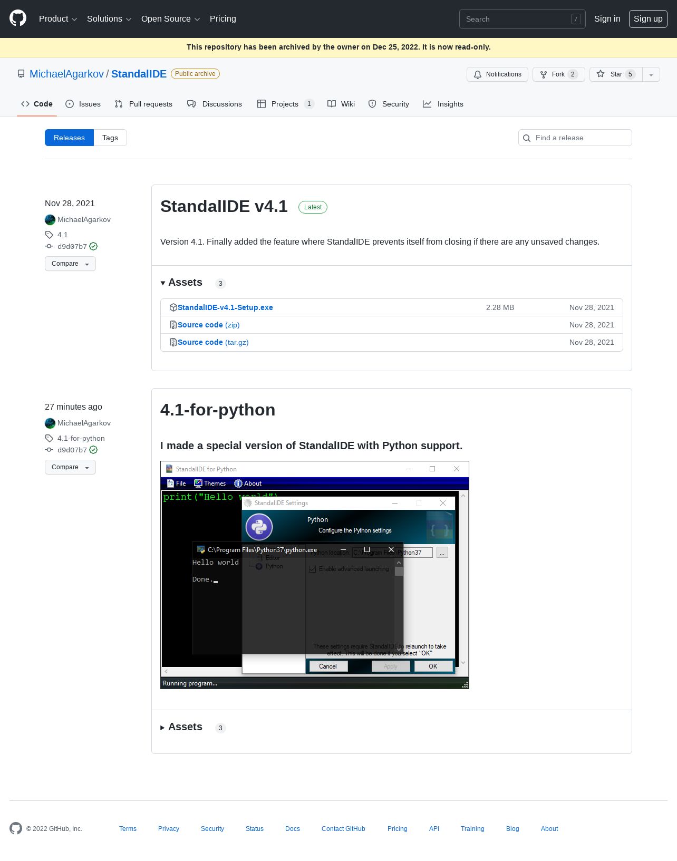Click MichaelAgarkov avatar beside 4.1-for-python release
The width and height of the screenshot is (677, 861).
[50, 423]
